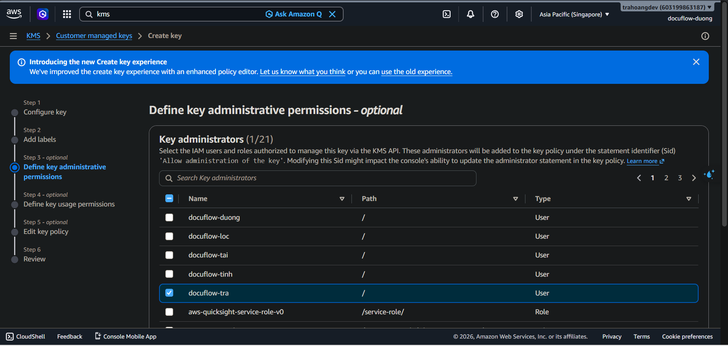Sort by the Name column arrow

pyautogui.click(x=342, y=199)
